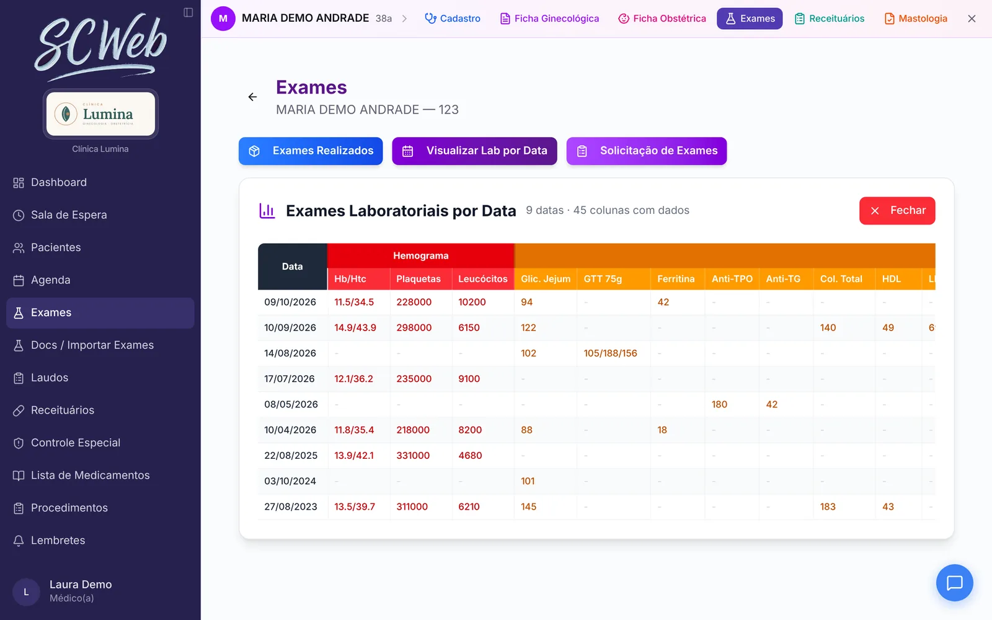Open Lembretes section
Image resolution: width=992 pixels, height=620 pixels.
pos(100,541)
